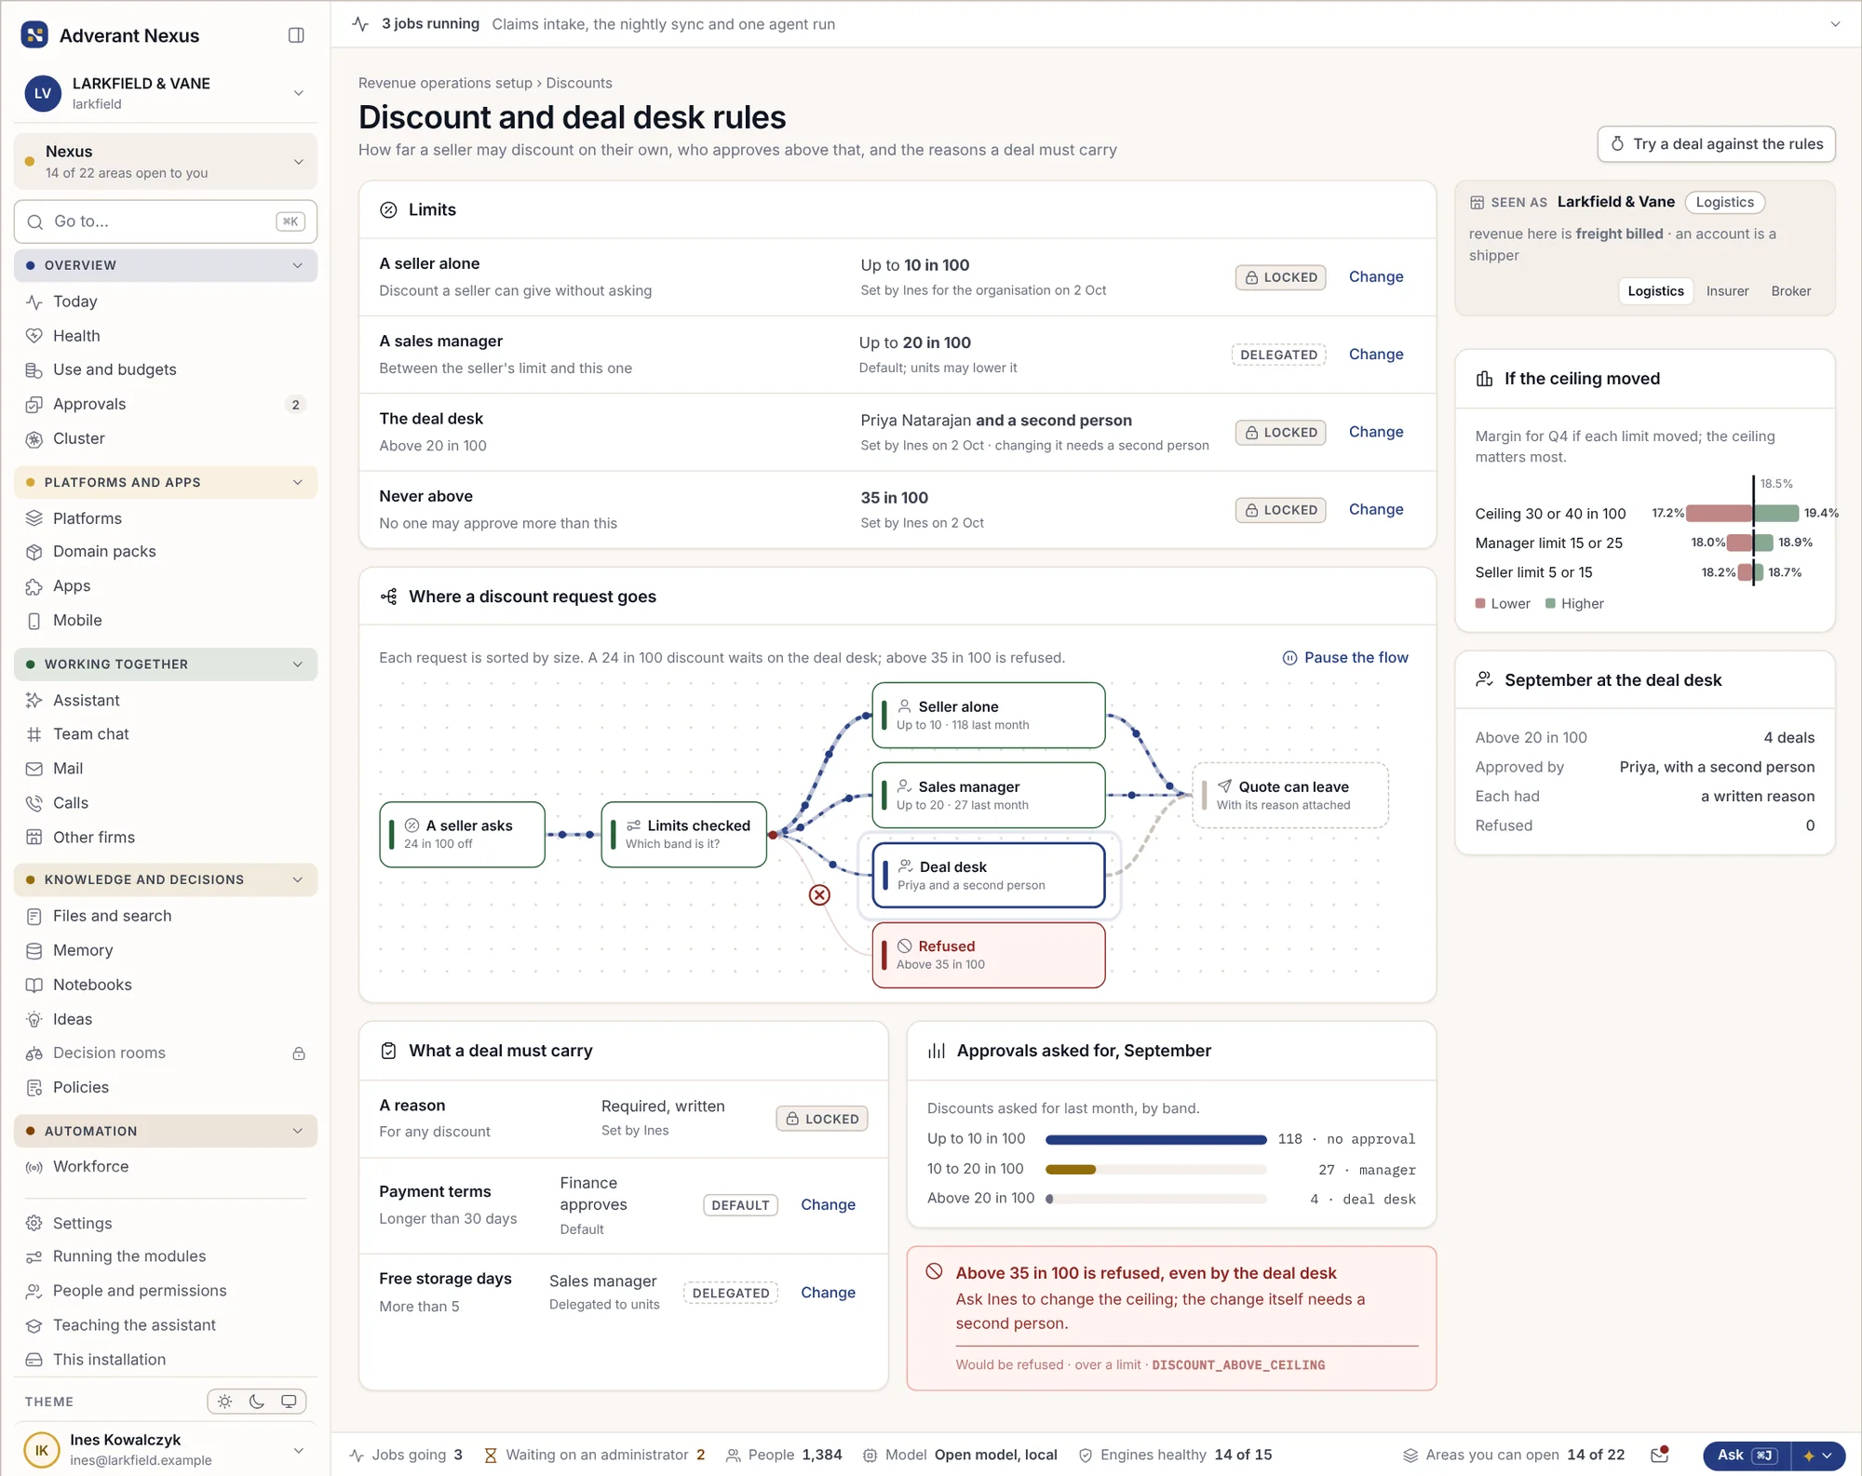Open the Larkfield & Vane organisation switcher
The height and width of the screenshot is (1476, 1862).
[166, 93]
